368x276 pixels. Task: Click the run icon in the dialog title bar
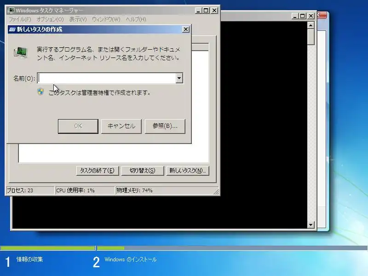(12, 29)
